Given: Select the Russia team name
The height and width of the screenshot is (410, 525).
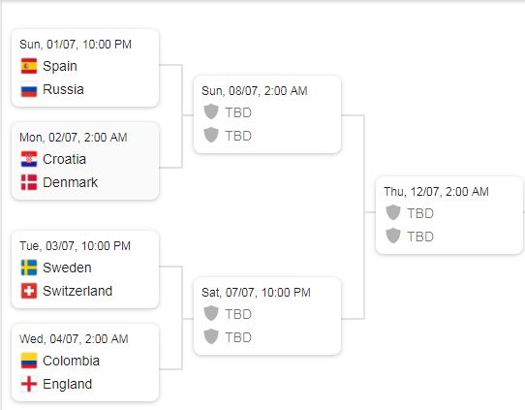Looking at the screenshot, I should click(63, 89).
